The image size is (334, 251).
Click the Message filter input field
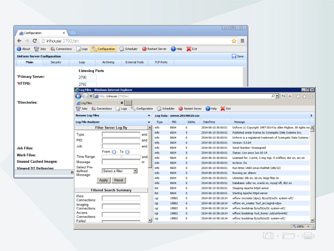121,162
